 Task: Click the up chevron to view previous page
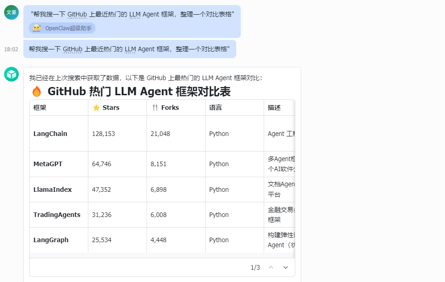click(x=271, y=267)
